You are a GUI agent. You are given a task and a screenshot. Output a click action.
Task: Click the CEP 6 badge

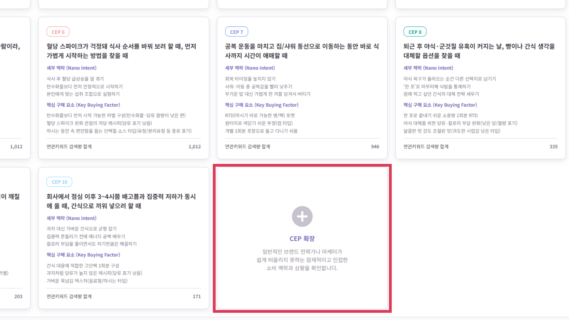point(58,32)
